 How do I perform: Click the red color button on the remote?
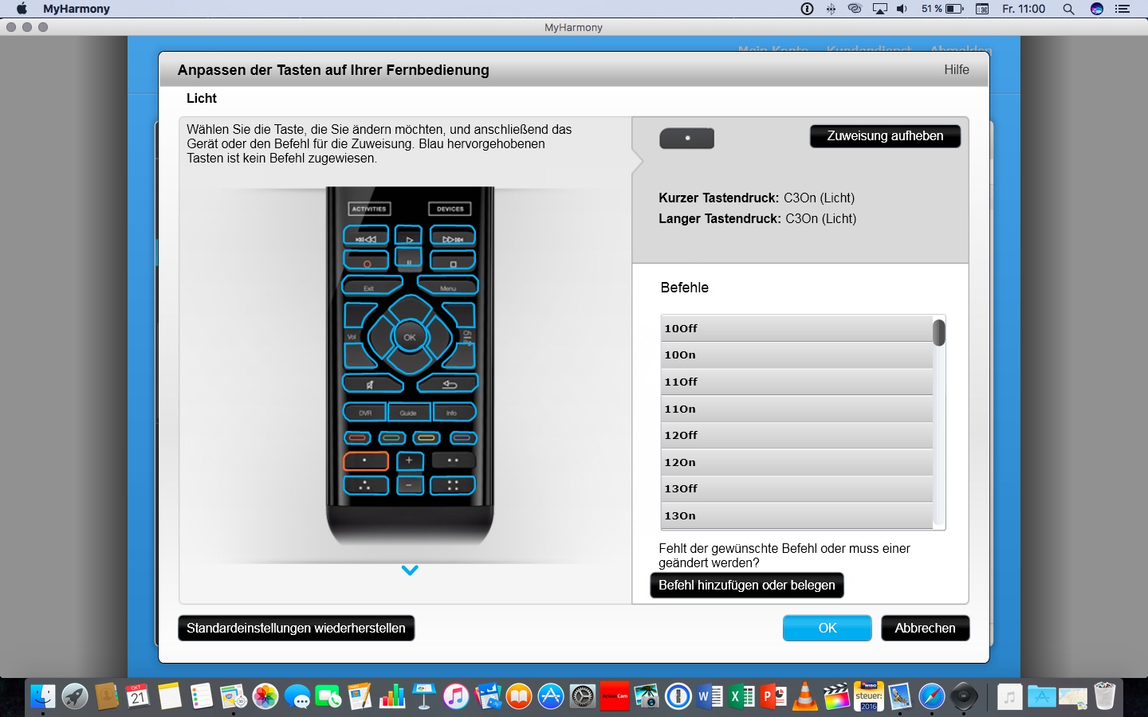[358, 438]
